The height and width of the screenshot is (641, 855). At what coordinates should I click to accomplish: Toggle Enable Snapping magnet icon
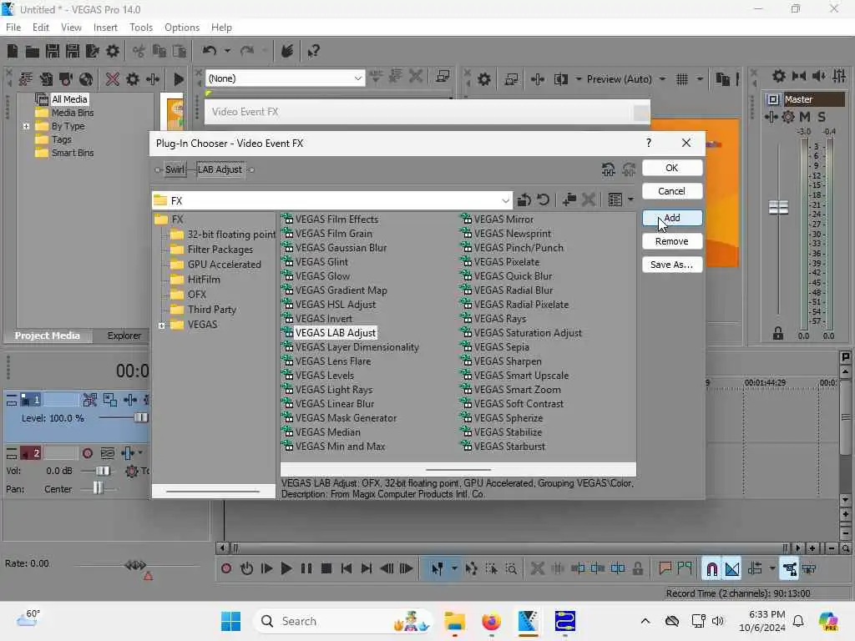pyautogui.click(x=711, y=569)
